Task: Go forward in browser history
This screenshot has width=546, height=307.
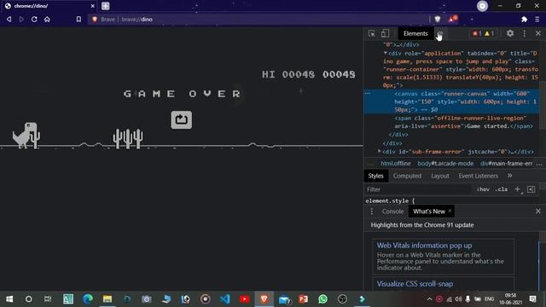Action: point(21,19)
